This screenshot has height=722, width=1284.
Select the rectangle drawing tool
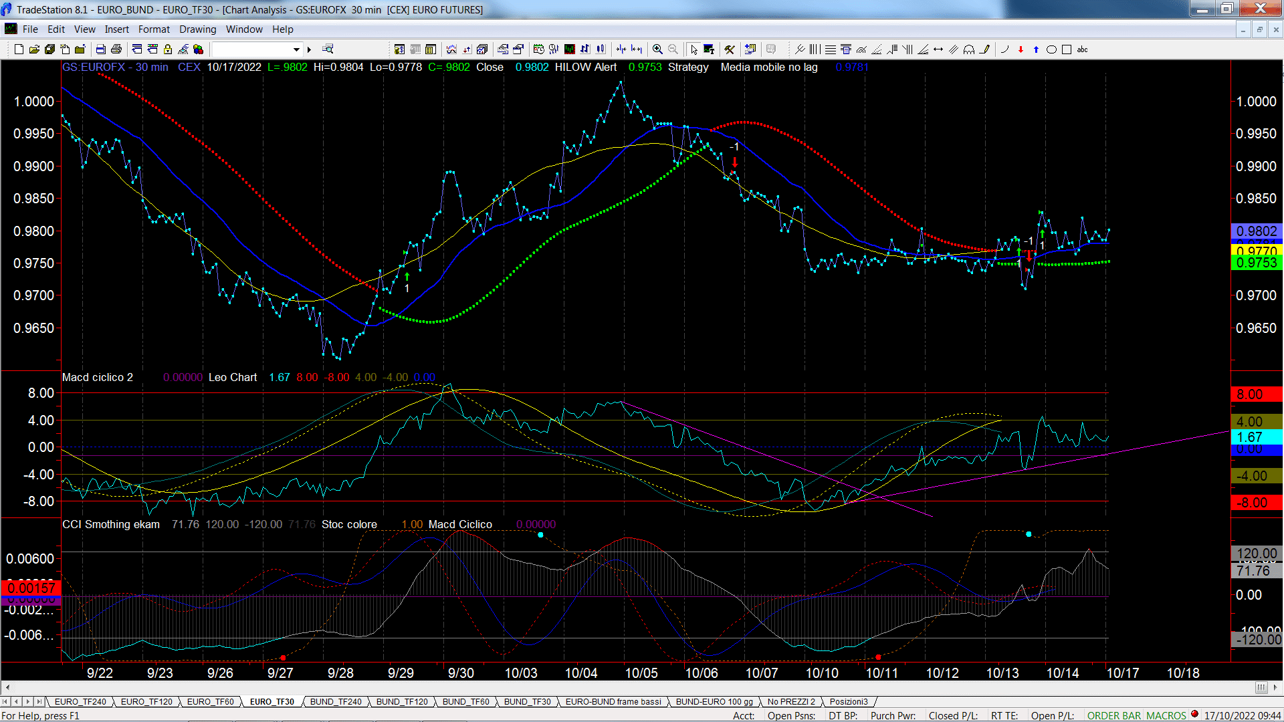click(x=1067, y=49)
